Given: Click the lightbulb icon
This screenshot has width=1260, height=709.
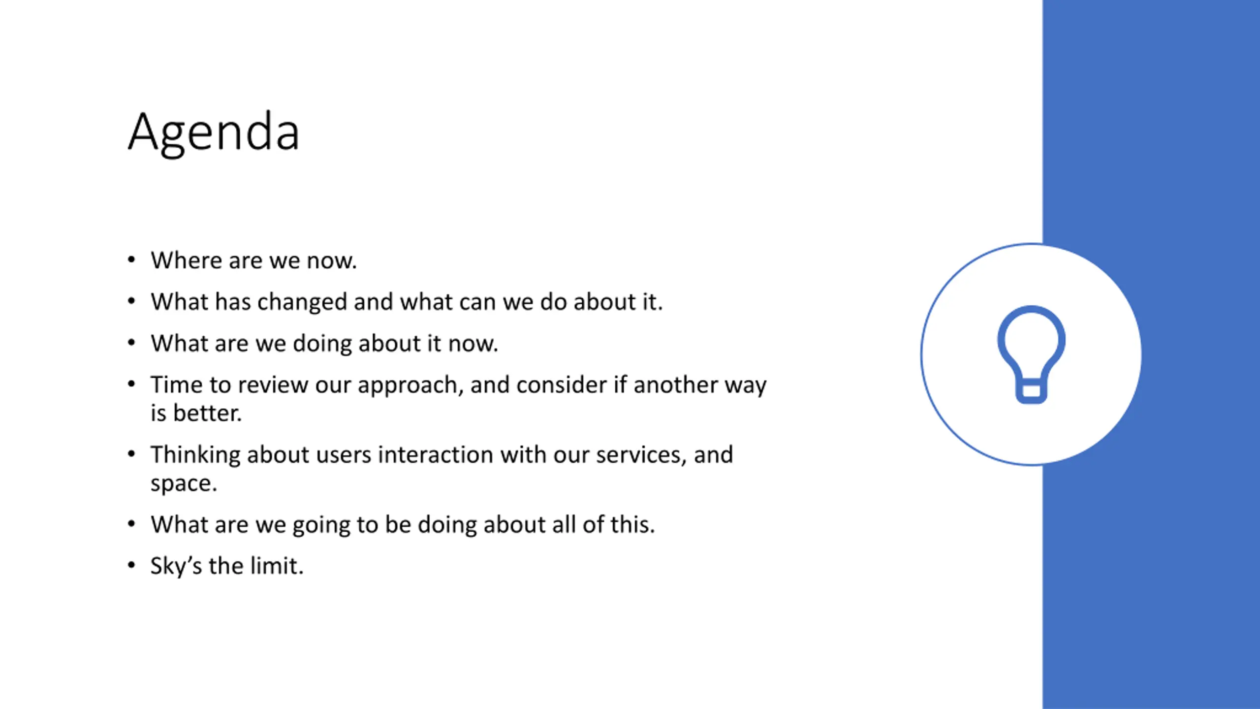Looking at the screenshot, I should (x=1031, y=354).
